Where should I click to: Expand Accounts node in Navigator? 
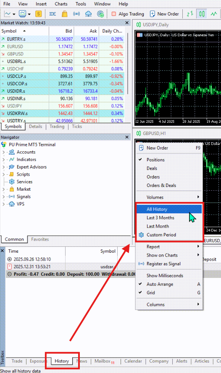tap(3, 152)
